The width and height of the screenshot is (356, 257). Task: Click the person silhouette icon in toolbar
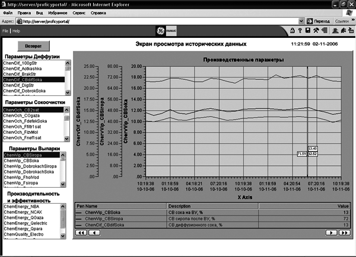(x=335, y=30)
